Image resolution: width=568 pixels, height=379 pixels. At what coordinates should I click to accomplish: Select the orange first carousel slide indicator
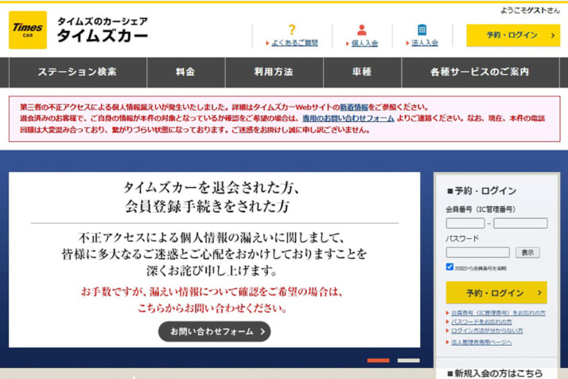click(x=378, y=360)
